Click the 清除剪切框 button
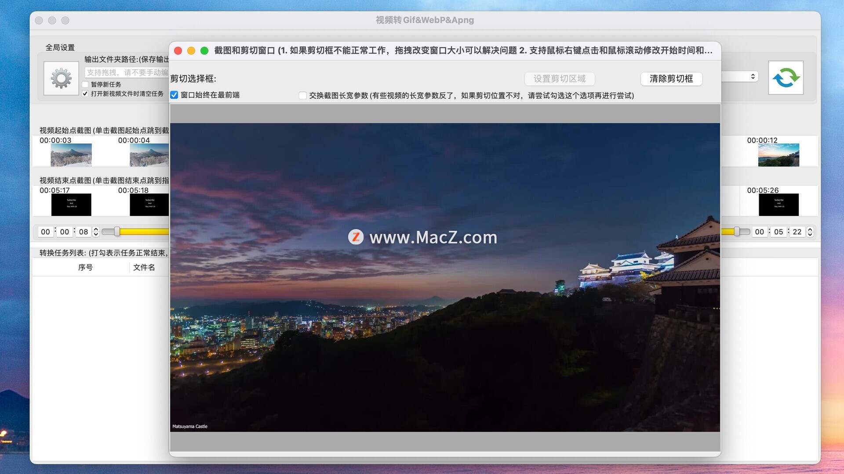Image resolution: width=844 pixels, height=474 pixels. (x=671, y=79)
